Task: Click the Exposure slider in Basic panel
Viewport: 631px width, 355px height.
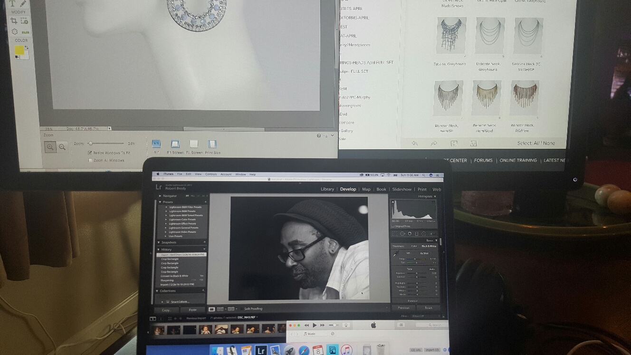Action: pos(417,273)
